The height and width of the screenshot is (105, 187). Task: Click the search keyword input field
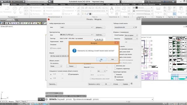tap(132, 2)
